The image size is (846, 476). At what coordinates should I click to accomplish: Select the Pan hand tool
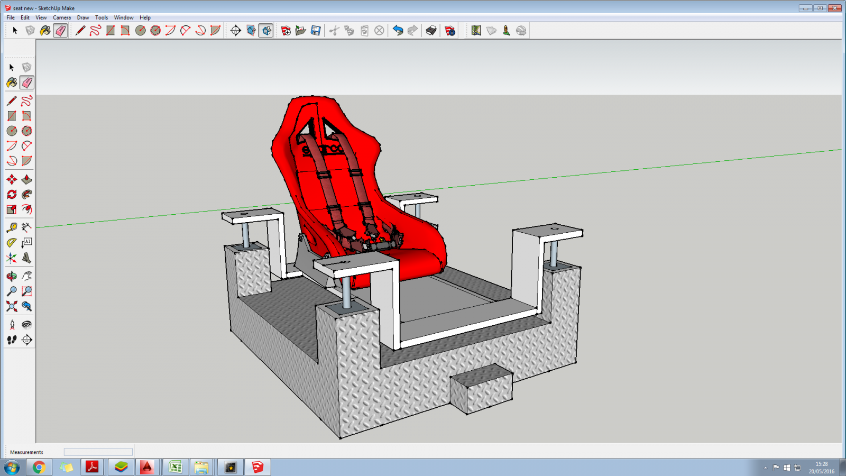click(x=26, y=276)
